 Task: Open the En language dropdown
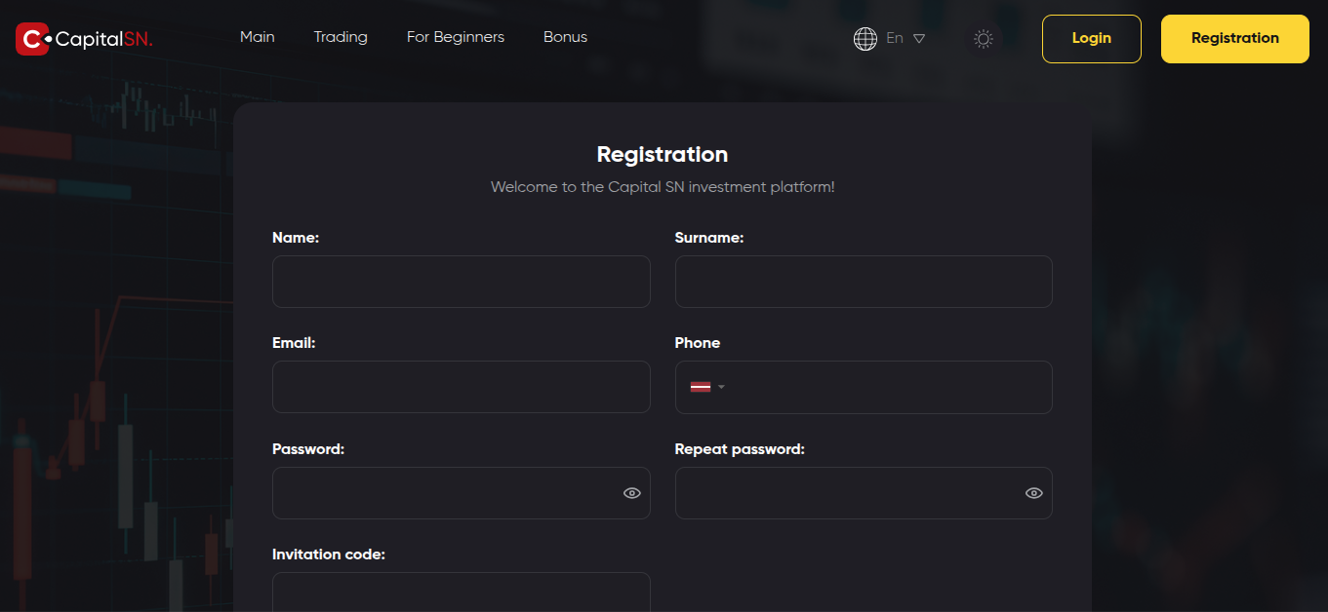[x=895, y=39]
